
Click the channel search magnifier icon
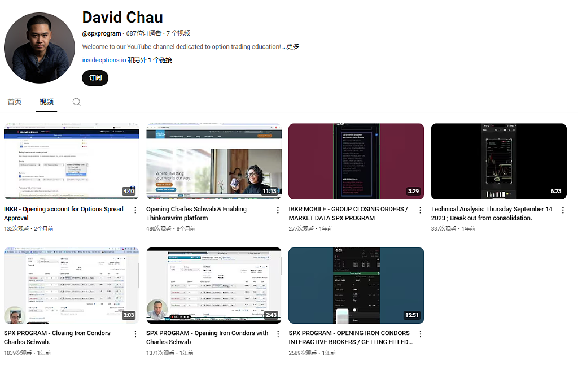[x=76, y=102]
